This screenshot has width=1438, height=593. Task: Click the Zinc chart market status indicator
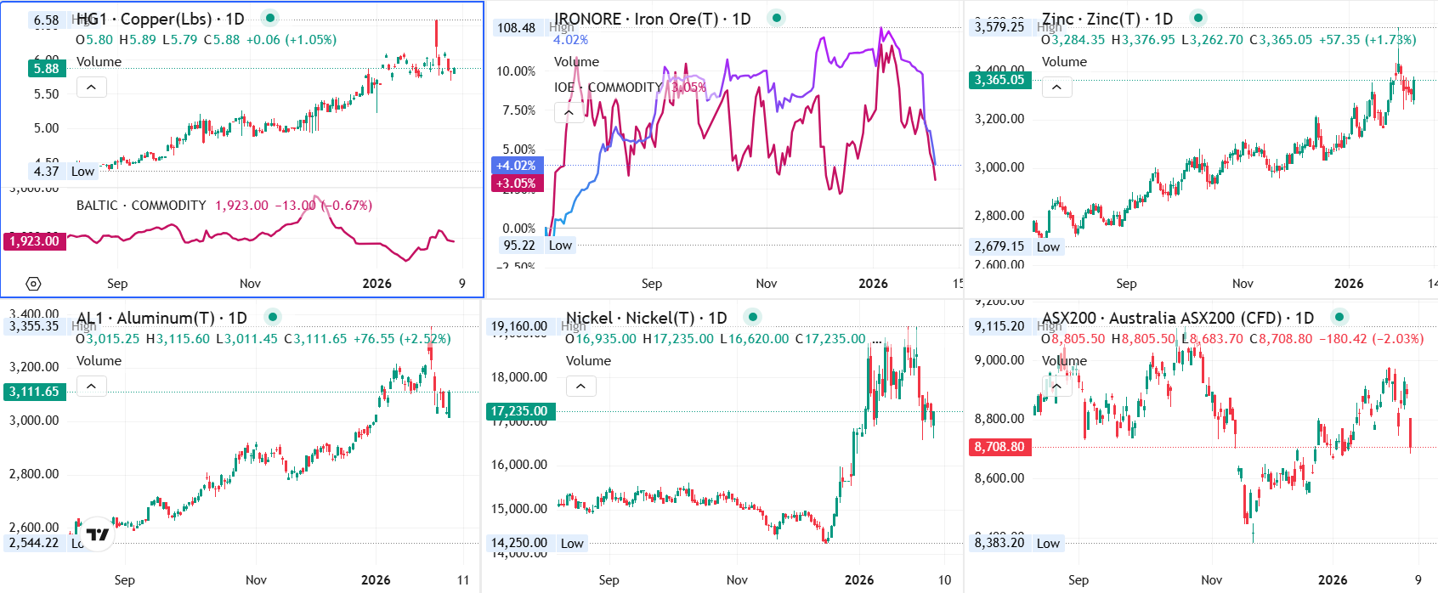coord(1198,18)
